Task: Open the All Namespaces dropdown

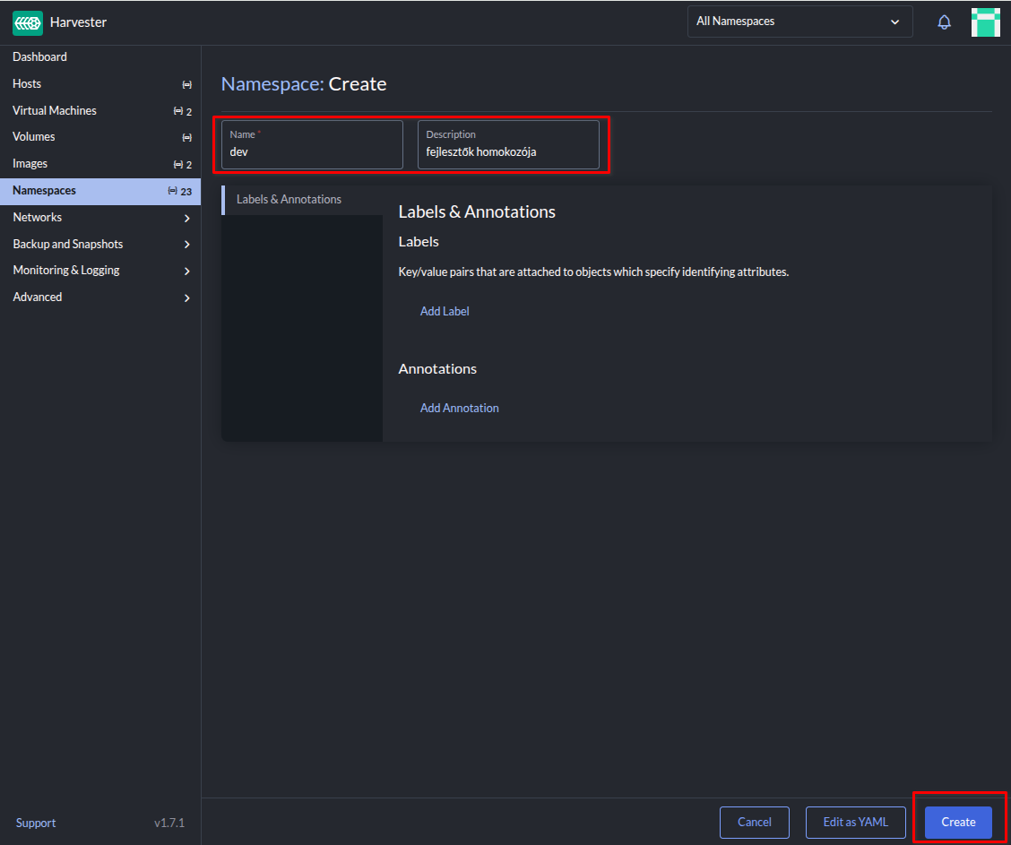Action: coord(799,22)
